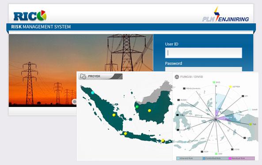
Task: Click the green BOD swatch on radar chart
Action: (214, 82)
